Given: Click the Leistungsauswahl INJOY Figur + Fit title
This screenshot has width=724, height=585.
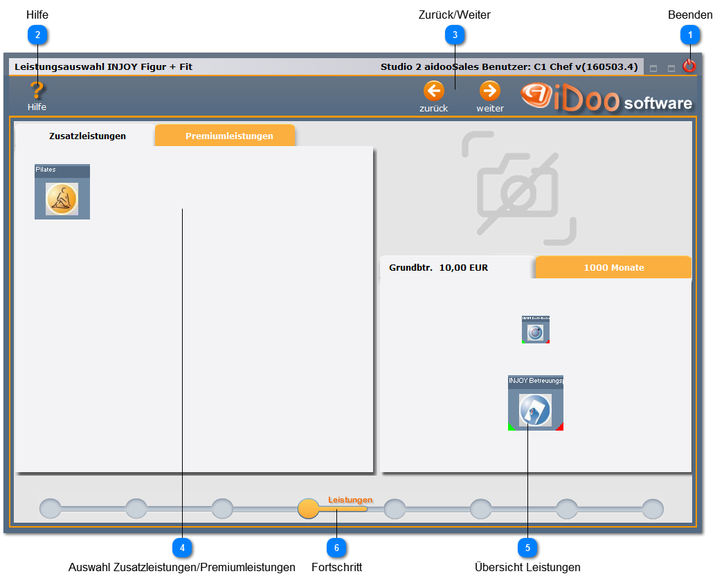Looking at the screenshot, I should coord(103,66).
